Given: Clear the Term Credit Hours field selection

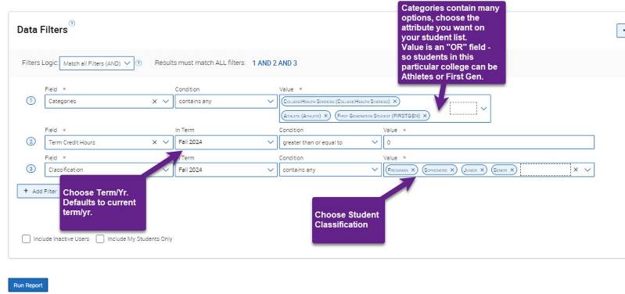Looking at the screenshot, I should coord(155,142).
